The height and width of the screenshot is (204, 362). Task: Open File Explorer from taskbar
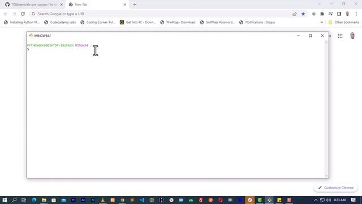44,200
